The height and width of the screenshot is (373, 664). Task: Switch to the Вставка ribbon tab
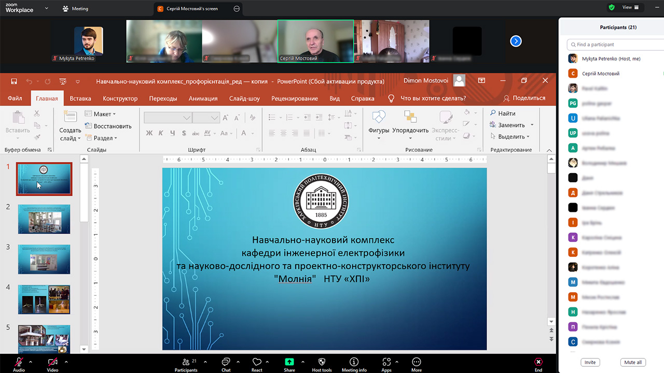click(x=80, y=98)
